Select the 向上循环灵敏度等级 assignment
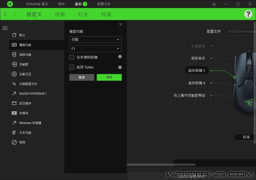The image size is (256, 180). (189, 95)
